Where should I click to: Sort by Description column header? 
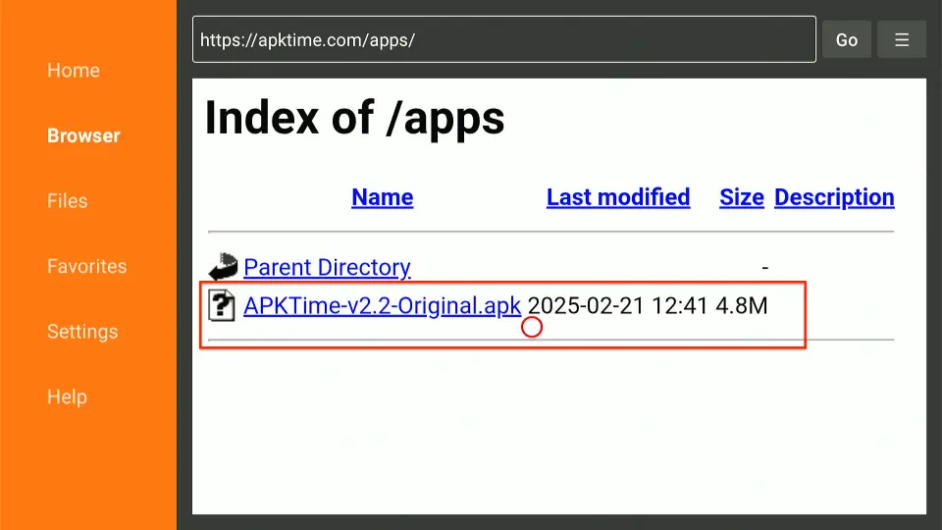(x=834, y=197)
